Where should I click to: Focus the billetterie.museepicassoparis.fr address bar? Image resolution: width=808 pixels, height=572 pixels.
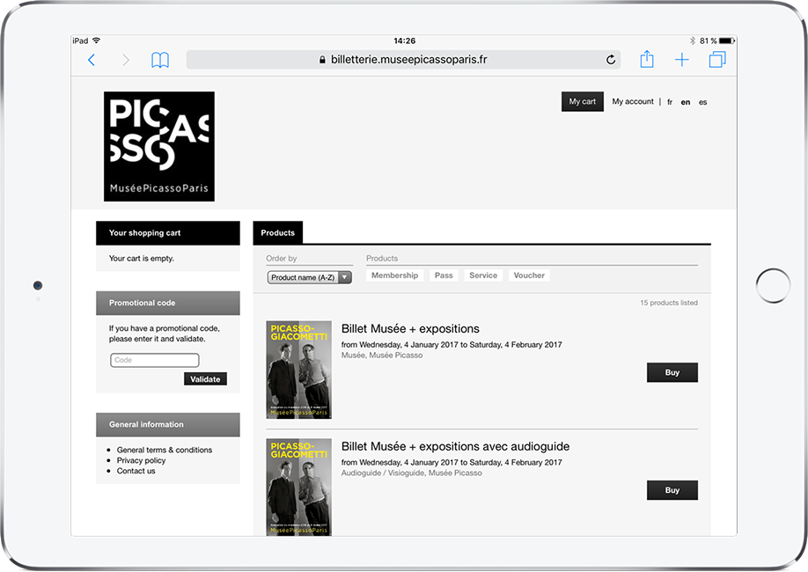[x=403, y=60]
